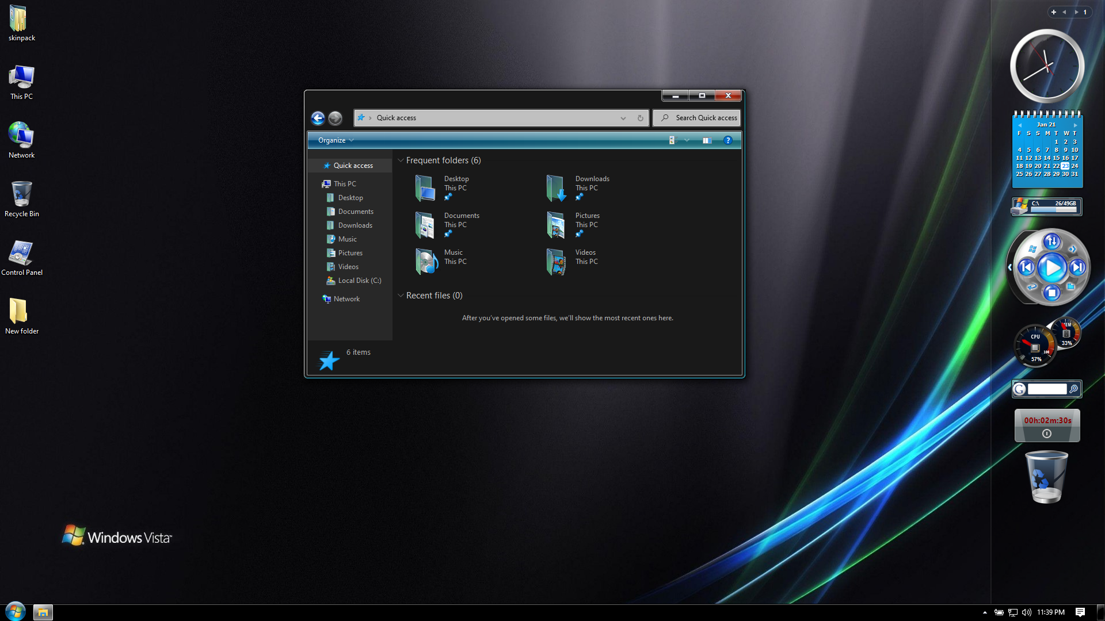
Task: Open Start menu orb
Action: 16,611
